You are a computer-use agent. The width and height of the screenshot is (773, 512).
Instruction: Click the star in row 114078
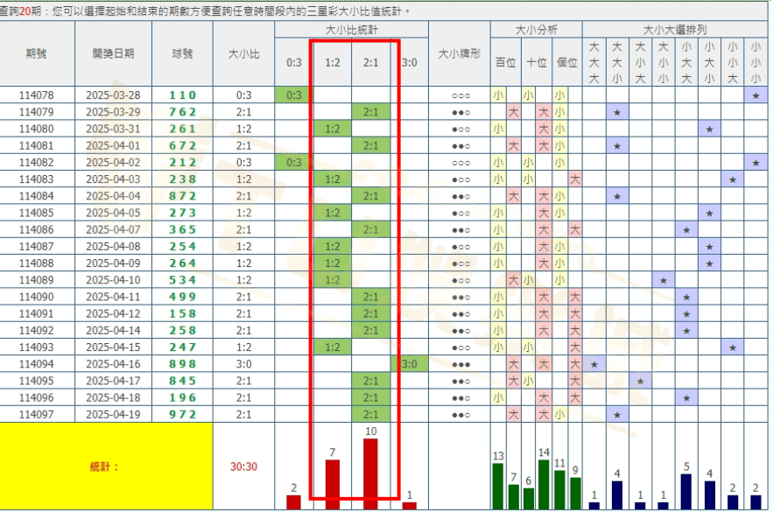click(x=756, y=95)
